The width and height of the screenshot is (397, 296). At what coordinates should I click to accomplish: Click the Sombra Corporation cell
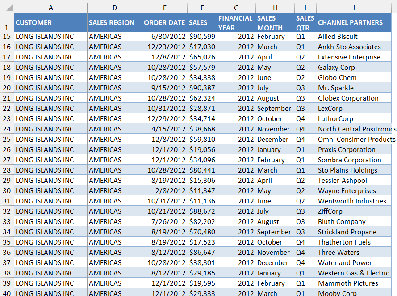pos(354,160)
